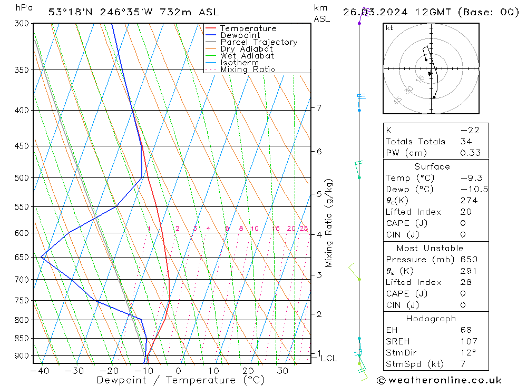Click the surface Dewp value -10.5
The image size is (527, 386).
click(474, 189)
